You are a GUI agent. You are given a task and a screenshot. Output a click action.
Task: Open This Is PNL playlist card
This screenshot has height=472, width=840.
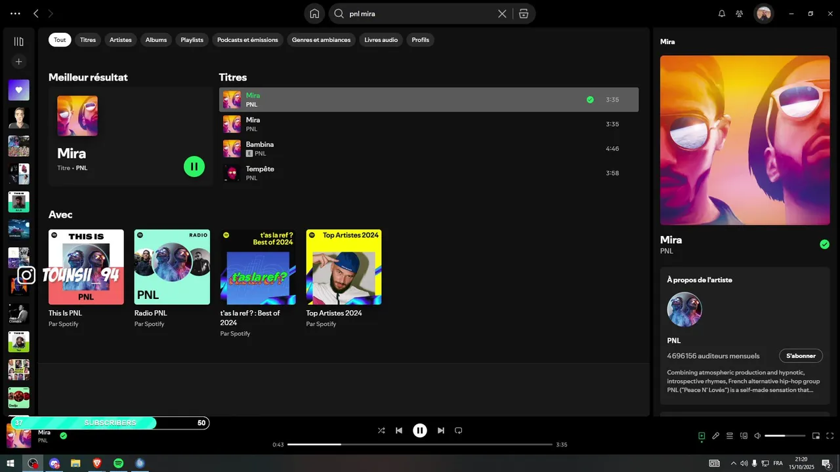86,279
